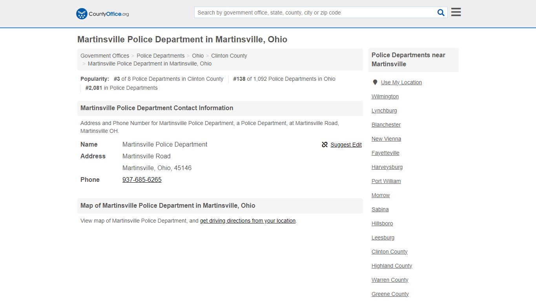Open Fayetteville link
This screenshot has height=301, width=536.
point(385,153)
